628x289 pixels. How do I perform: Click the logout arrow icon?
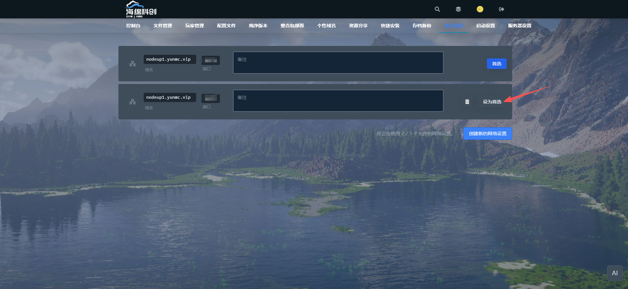(501, 9)
